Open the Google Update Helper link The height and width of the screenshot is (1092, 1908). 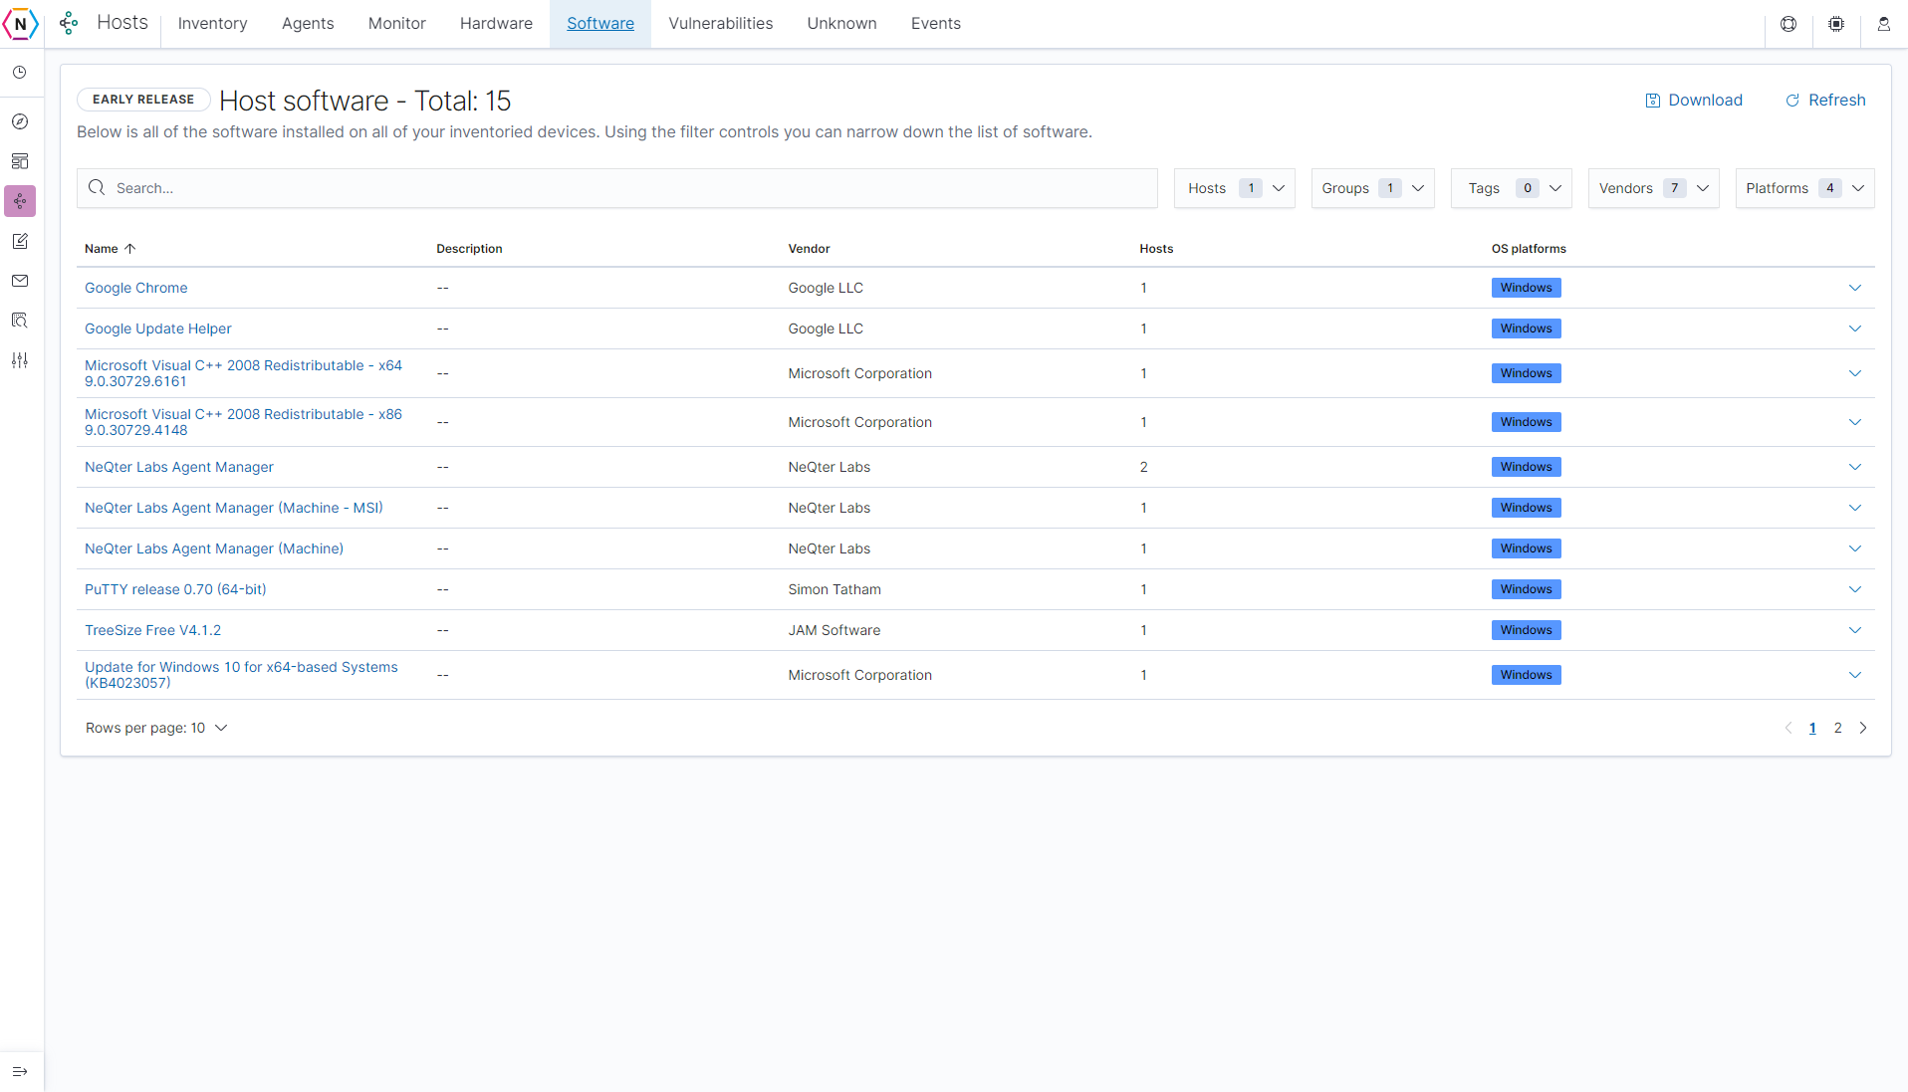157,328
